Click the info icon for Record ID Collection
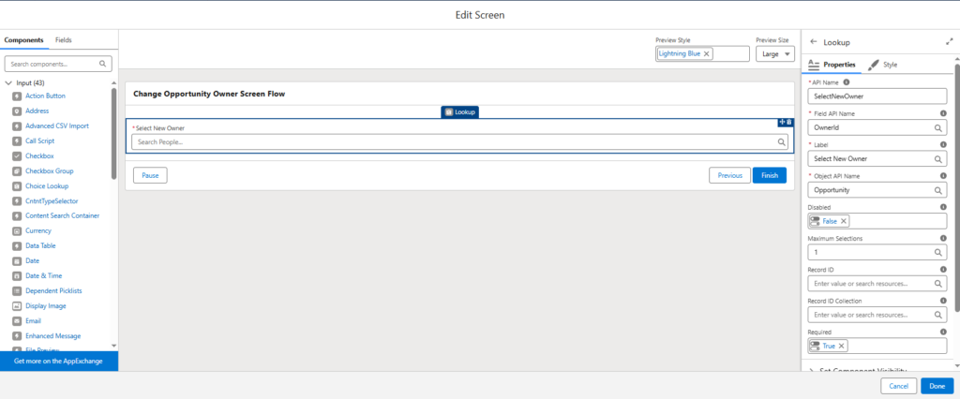 pos(943,301)
